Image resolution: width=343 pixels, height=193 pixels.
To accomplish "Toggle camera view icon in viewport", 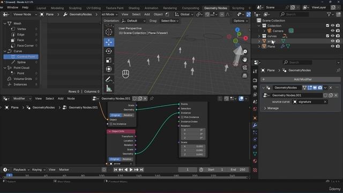I will click(x=245, y=68).
